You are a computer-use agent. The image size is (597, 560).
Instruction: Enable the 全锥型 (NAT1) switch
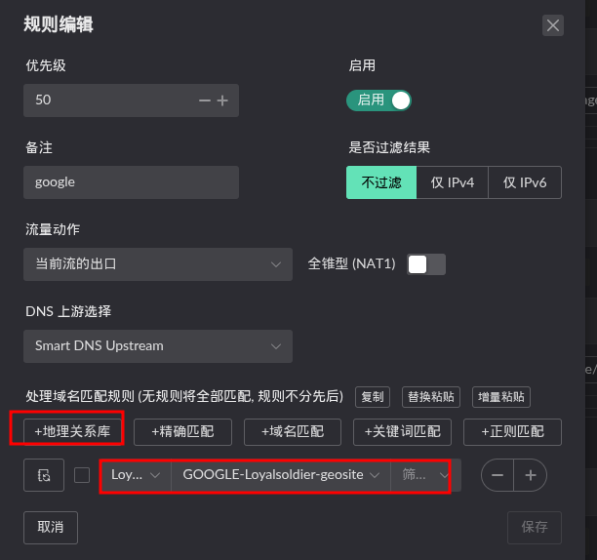tap(426, 263)
